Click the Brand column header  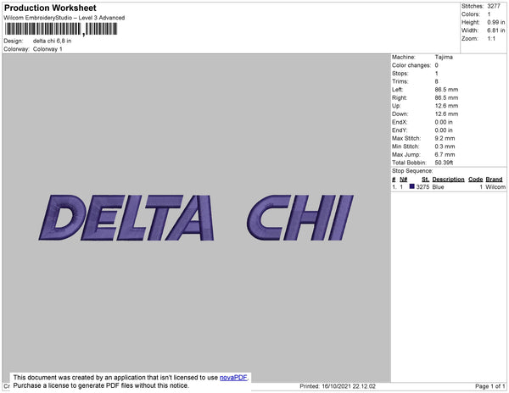[494, 180]
